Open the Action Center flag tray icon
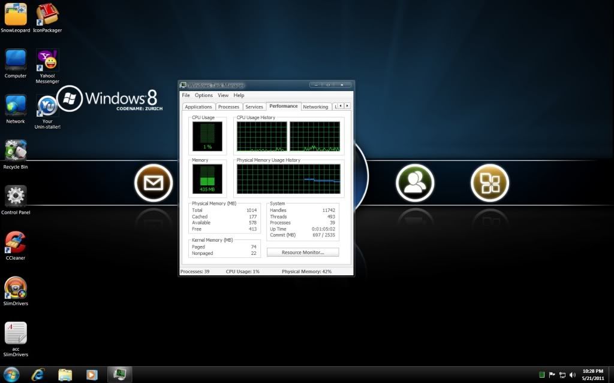Image resolution: width=614 pixels, height=383 pixels. click(x=552, y=375)
